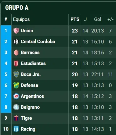Click the +/- column header
Screen dimensions: 116x135
click(110, 19)
